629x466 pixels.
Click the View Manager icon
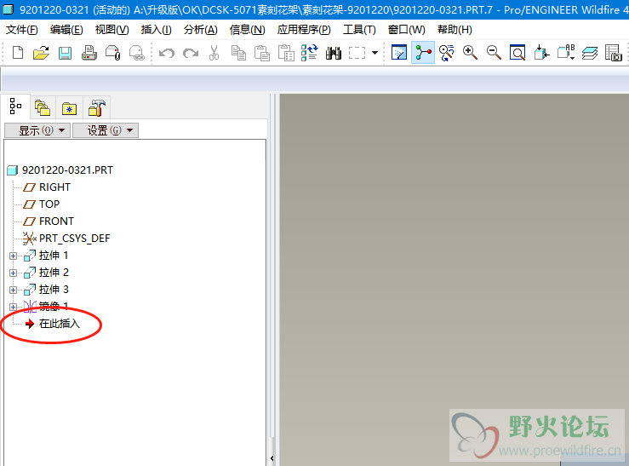pos(614,53)
